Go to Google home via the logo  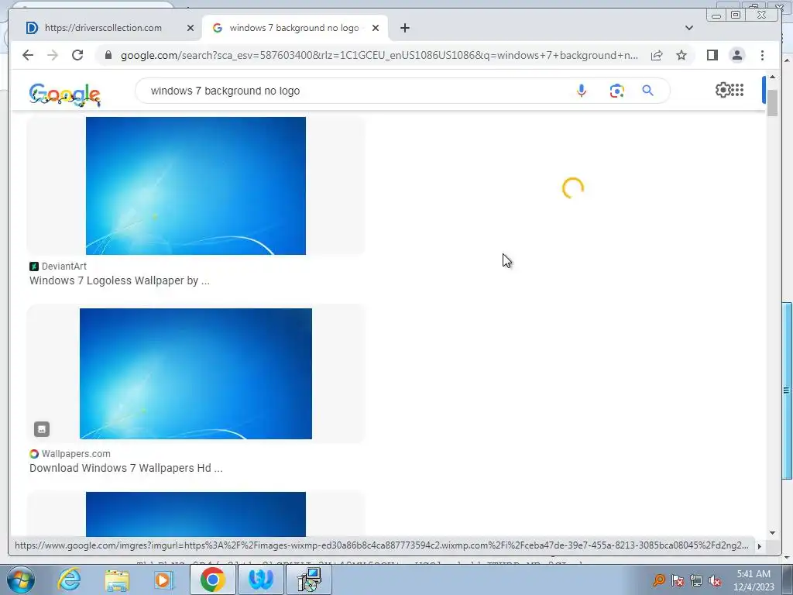click(65, 95)
